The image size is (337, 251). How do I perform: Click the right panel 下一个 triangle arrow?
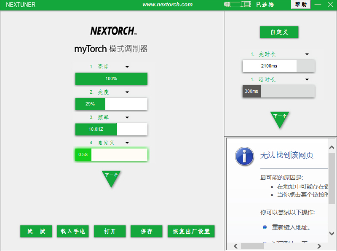click(x=280, y=119)
